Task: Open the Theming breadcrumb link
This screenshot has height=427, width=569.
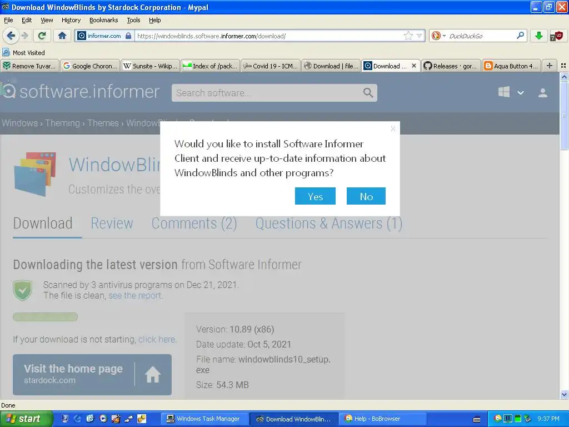Action: tap(62, 123)
